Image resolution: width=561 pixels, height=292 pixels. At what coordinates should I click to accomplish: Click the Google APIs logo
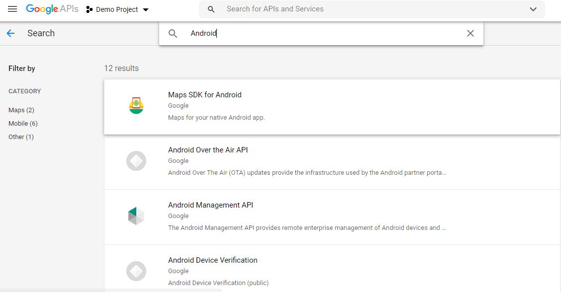(52, 9)
